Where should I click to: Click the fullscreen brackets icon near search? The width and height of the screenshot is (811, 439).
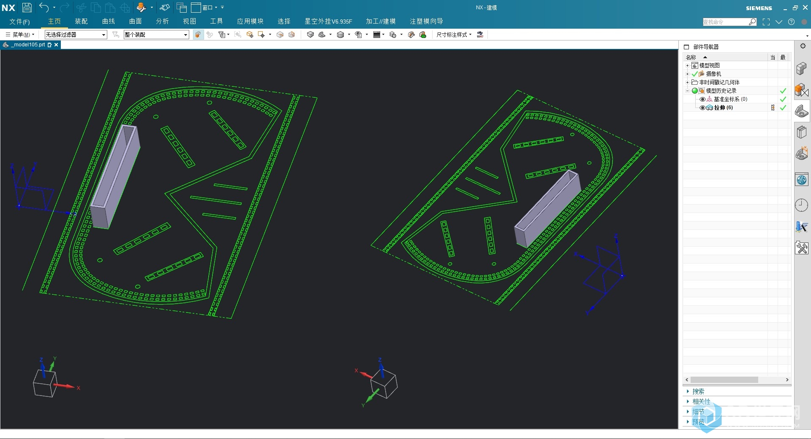(766, 22)
